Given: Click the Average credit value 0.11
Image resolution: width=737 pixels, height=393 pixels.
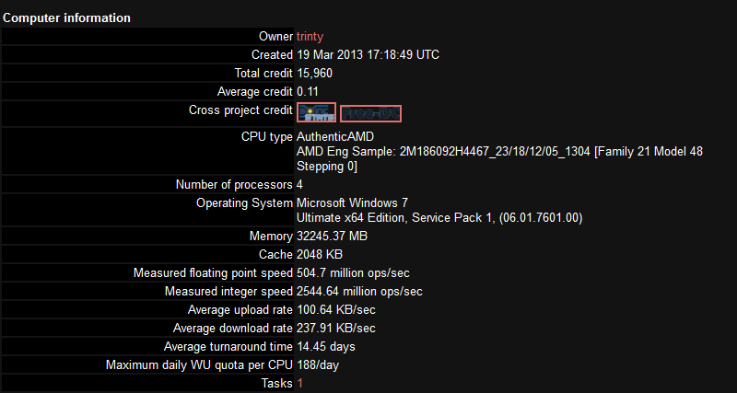Looking at the screenshot, I should (308, 91).
